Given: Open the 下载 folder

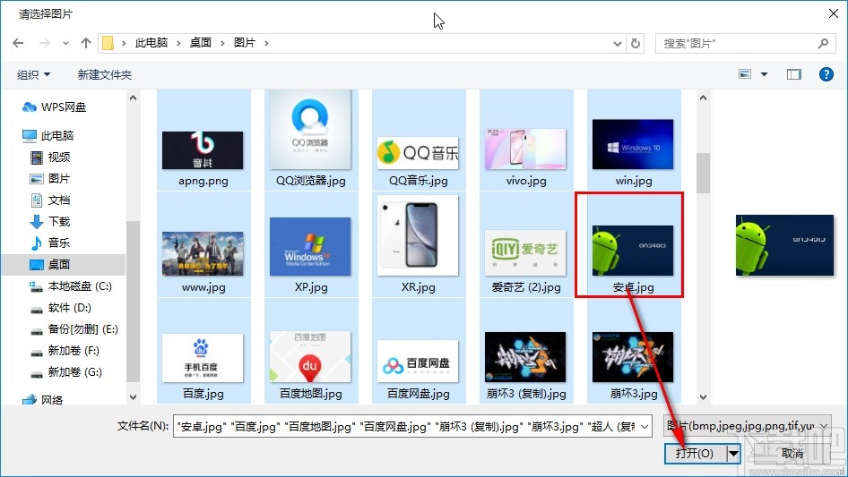Looking at the screenshot, I should pos(50,221).
